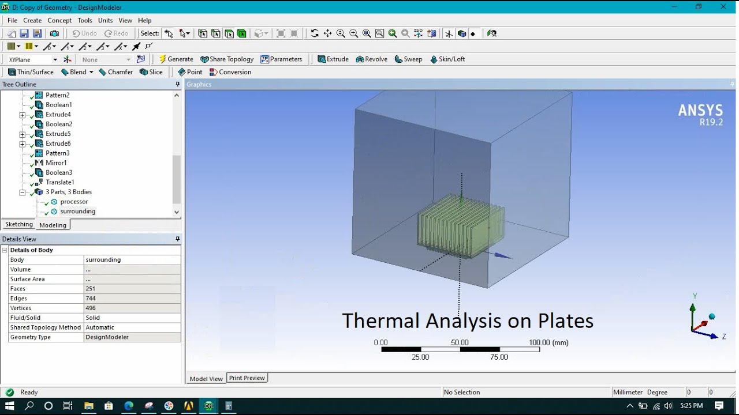Toggle Tree Outline auto-hide pin
The width and height of the screenshot is (739, 415).
coord(177,85)
